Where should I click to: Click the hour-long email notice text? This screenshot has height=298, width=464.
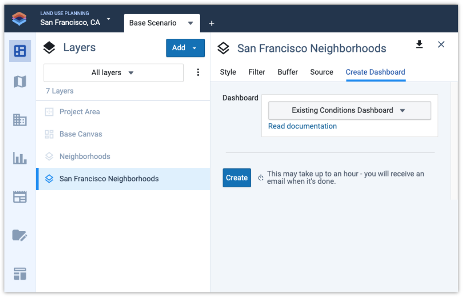[345, 177]
